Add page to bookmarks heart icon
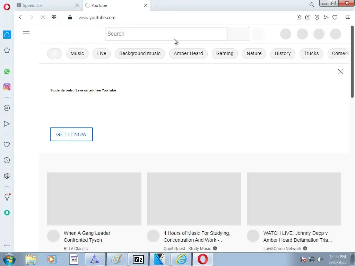The height and width of the screenshot is (266, 355). [335, 17]
